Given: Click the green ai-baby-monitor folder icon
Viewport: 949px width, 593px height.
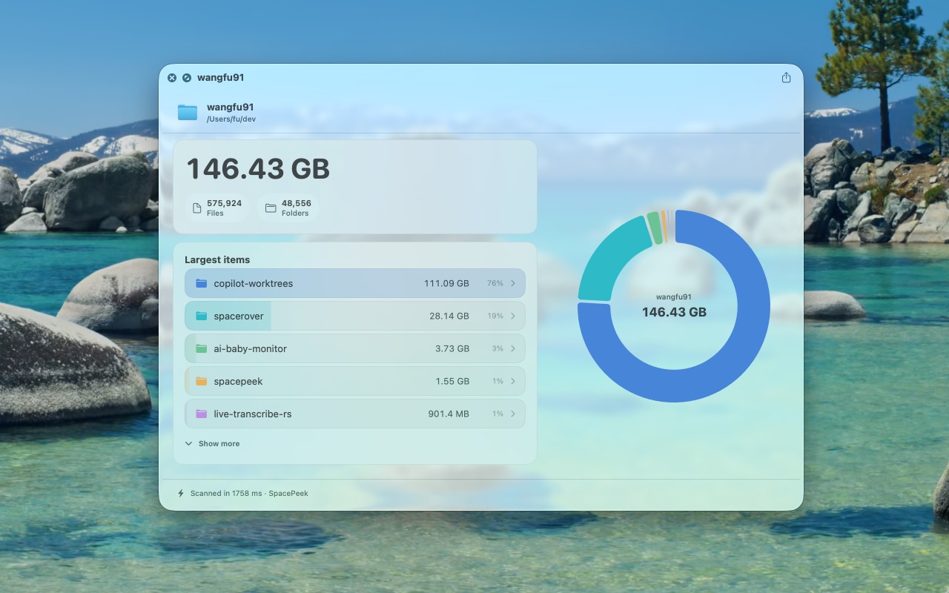Looking at the screenshot, I should click(201, 348).
